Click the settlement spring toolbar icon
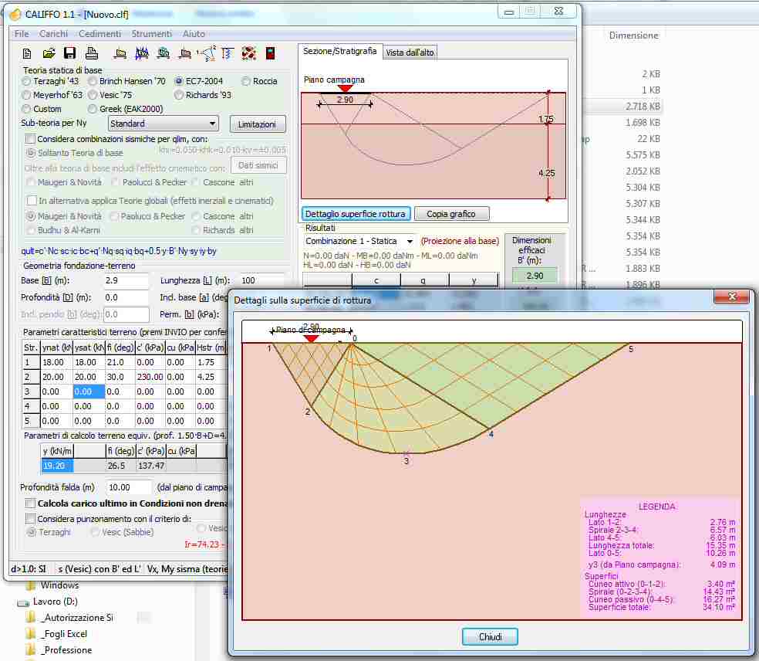 (228, 53)
